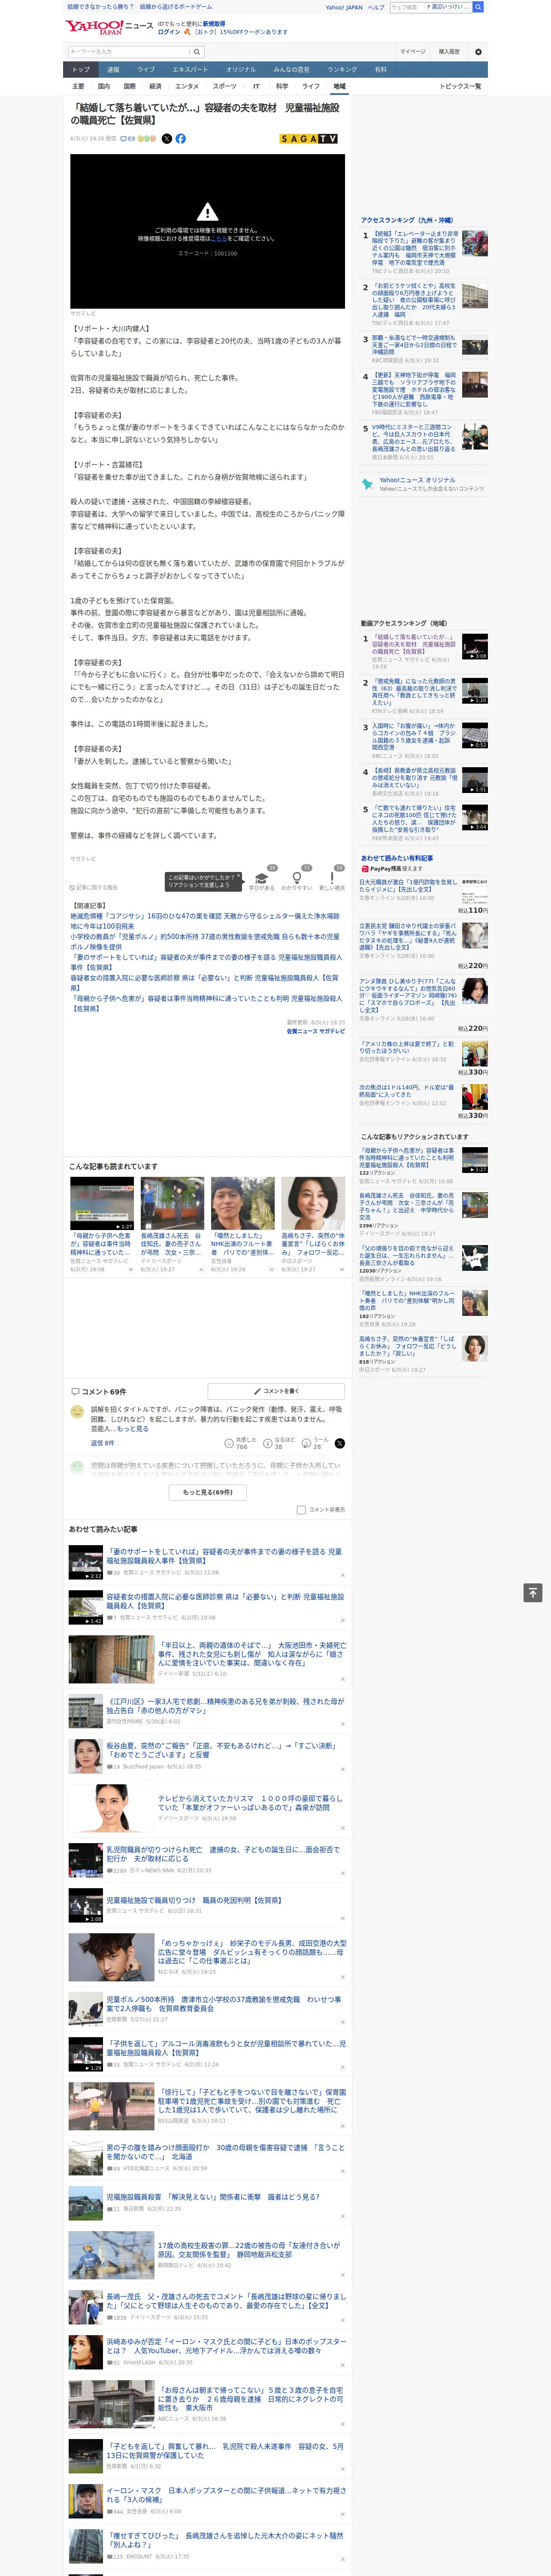Open rank 1 エレベーター access ranking thumbnail
The image size is (551, 2576).
tap(475, 244)
